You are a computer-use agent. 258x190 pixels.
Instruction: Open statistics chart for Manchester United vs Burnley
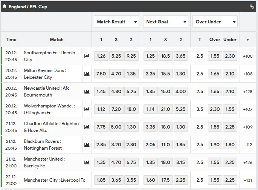87,162
